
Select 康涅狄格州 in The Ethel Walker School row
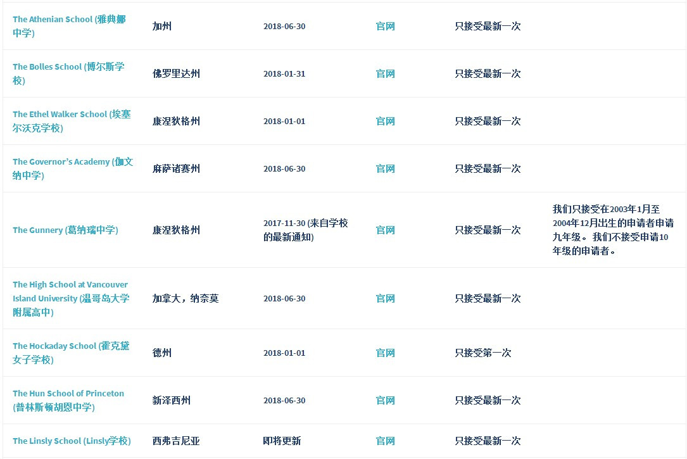(x=176, y=121)
